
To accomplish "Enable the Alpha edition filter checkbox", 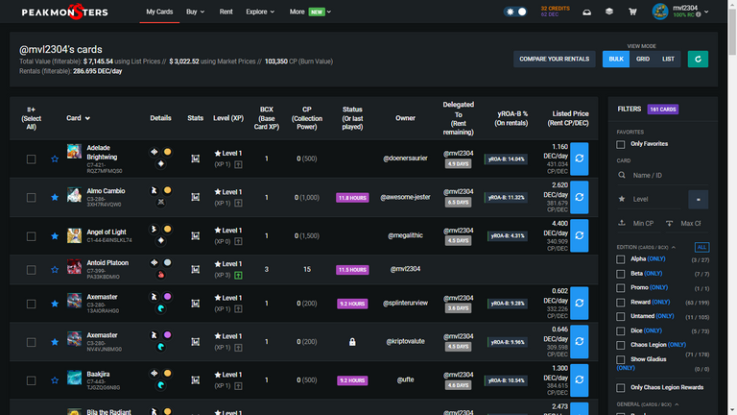I will click(622, 259).
